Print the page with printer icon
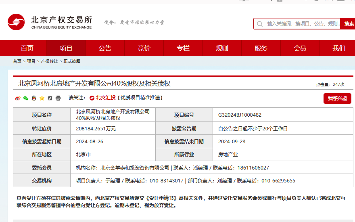The height and width of the screenshot is (222, 355). 58,98
